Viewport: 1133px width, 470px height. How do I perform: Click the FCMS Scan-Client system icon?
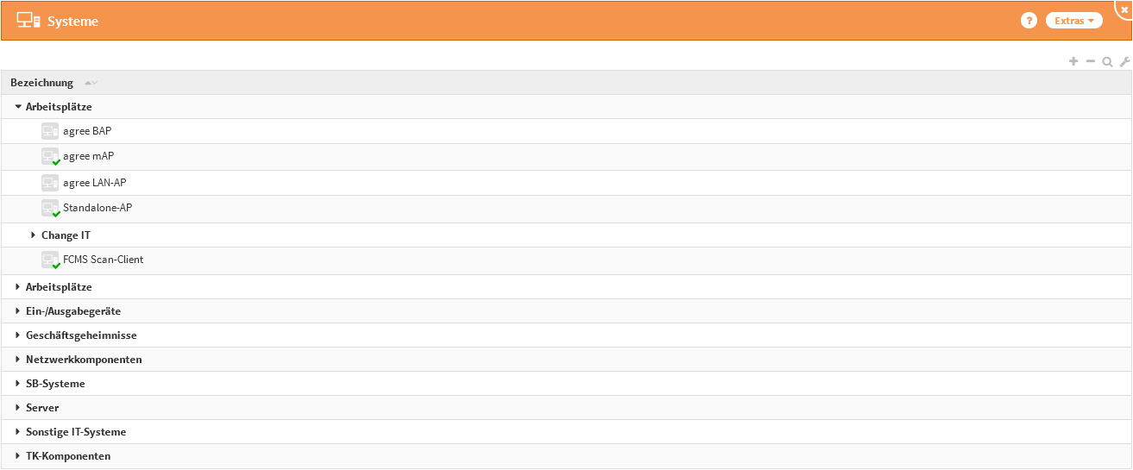tap(50, 260)
